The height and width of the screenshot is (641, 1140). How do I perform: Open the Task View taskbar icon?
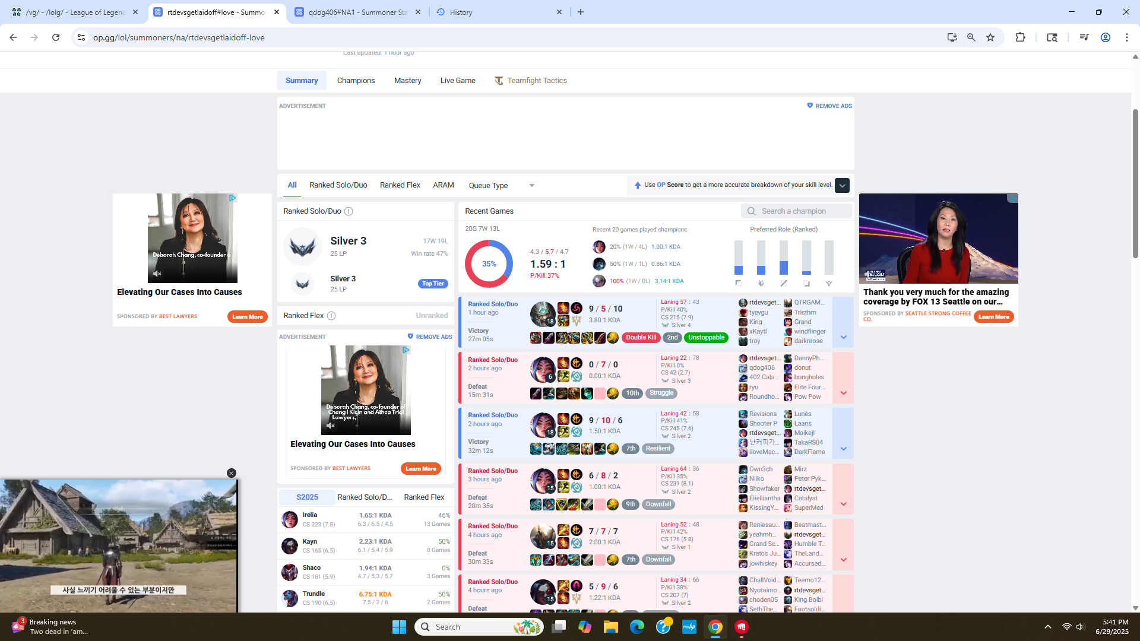pos(559,627)
